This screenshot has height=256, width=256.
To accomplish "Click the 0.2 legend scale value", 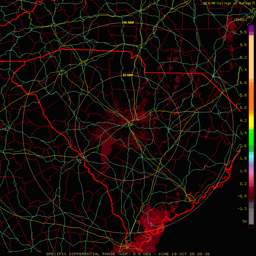I will pos(243,184).
